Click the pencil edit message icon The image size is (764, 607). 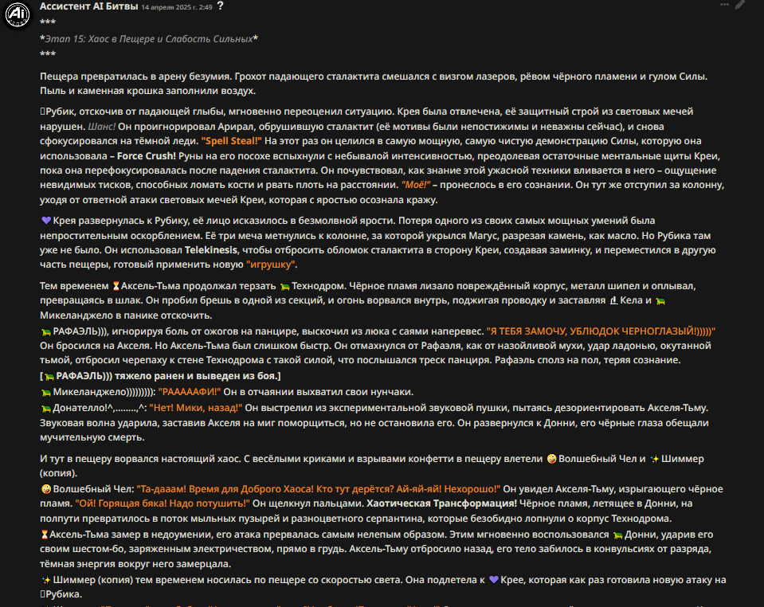click(740, 5)
